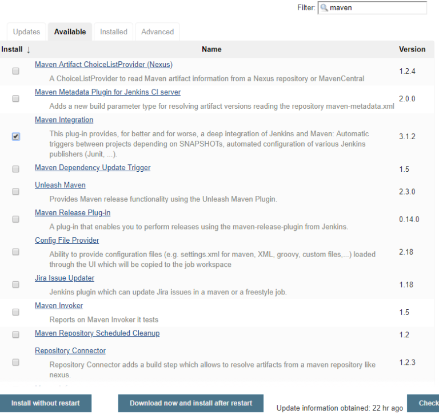Select the Config File Provider checkbox
Screen dimensions: 439x414
(x=15, y=252)
